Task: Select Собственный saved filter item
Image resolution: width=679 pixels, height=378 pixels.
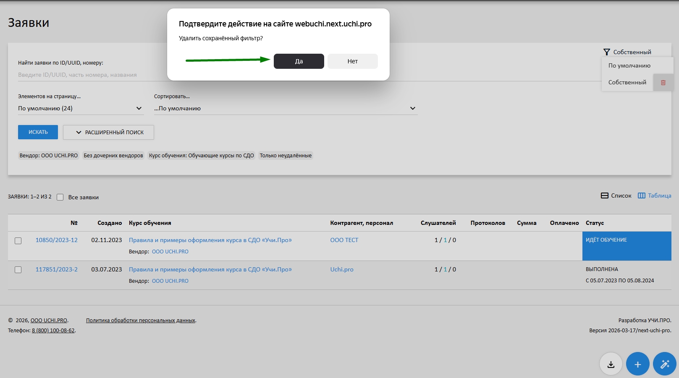Action: pyautogui.click(x=627, y=82)
